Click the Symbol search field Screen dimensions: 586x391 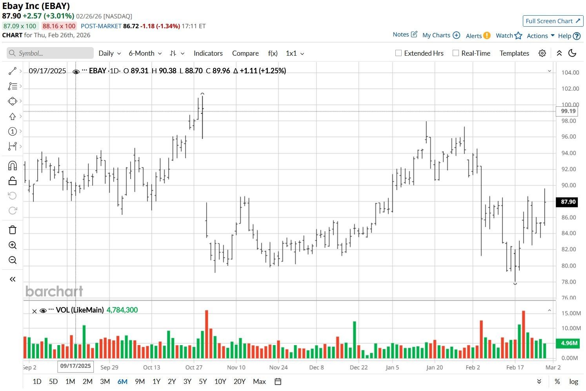[50, 53]
